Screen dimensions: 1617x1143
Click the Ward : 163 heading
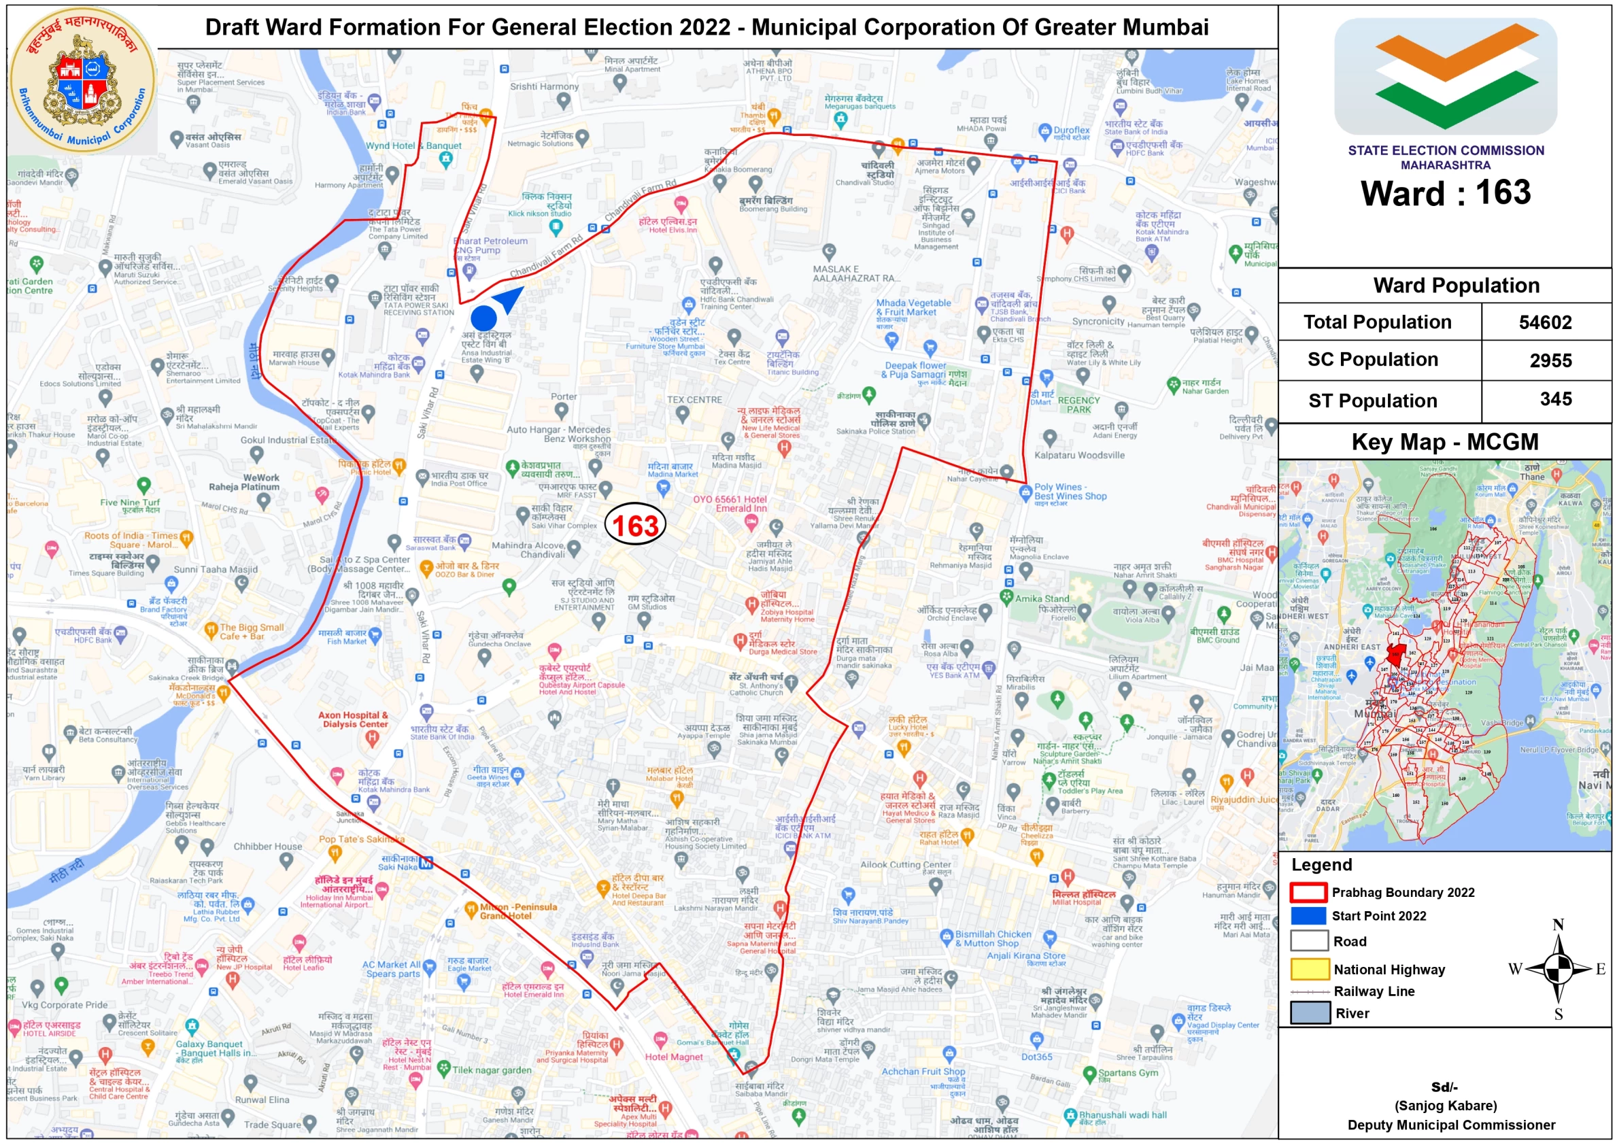coord(1445,193)
